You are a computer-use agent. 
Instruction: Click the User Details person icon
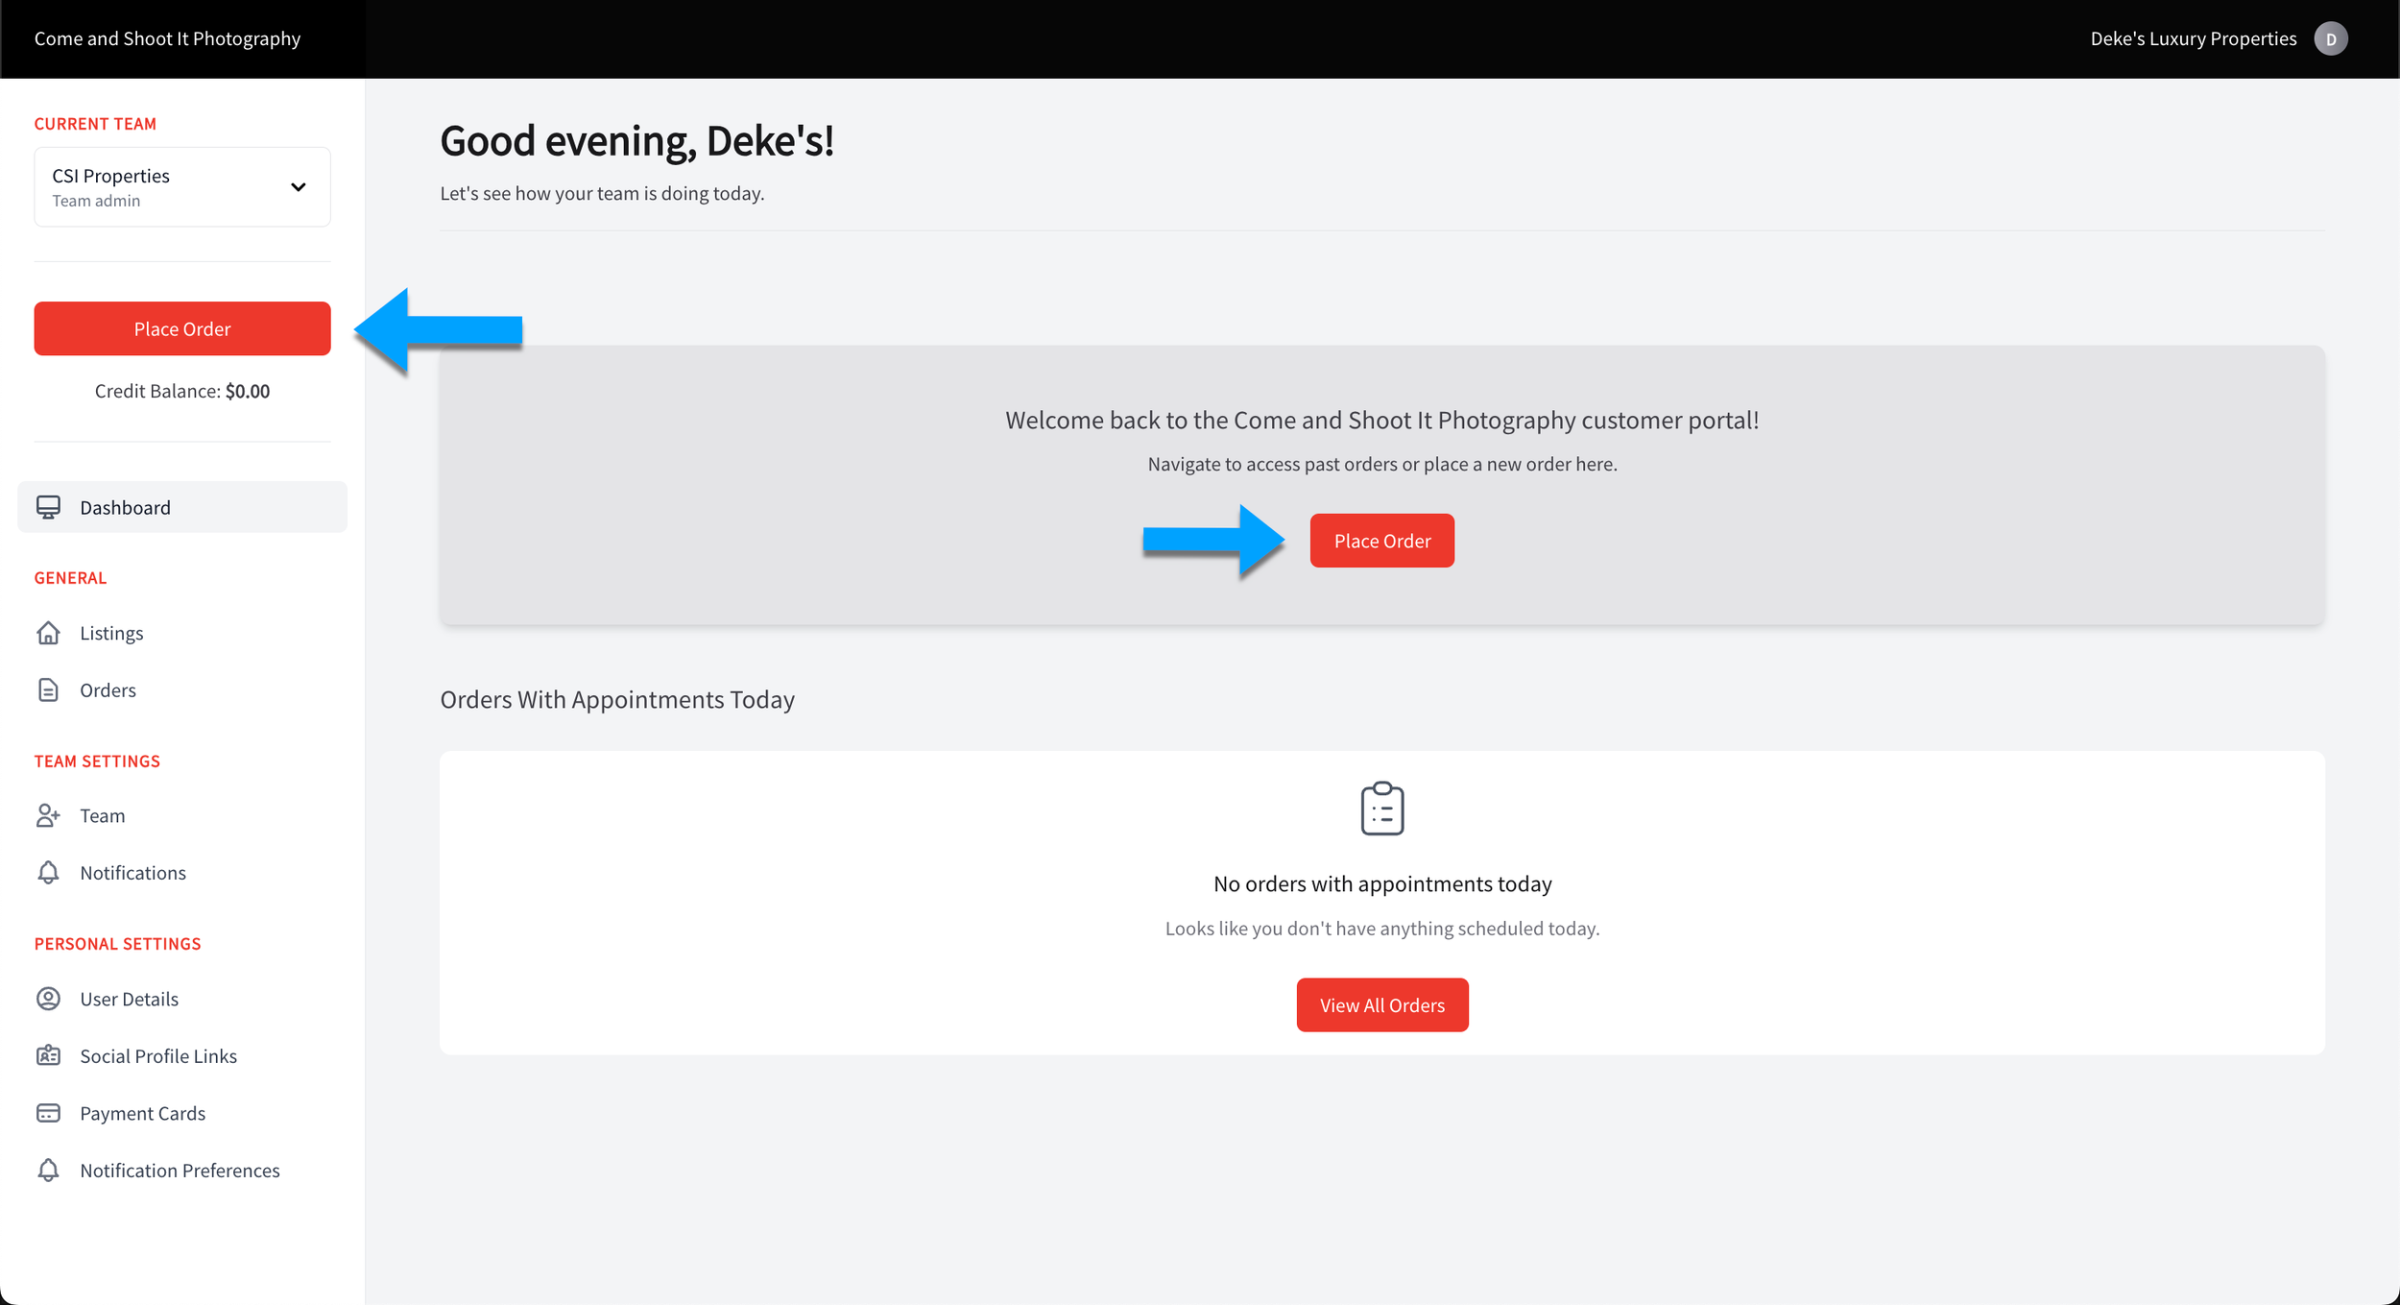pyautogui.click(x=48, y=999)
